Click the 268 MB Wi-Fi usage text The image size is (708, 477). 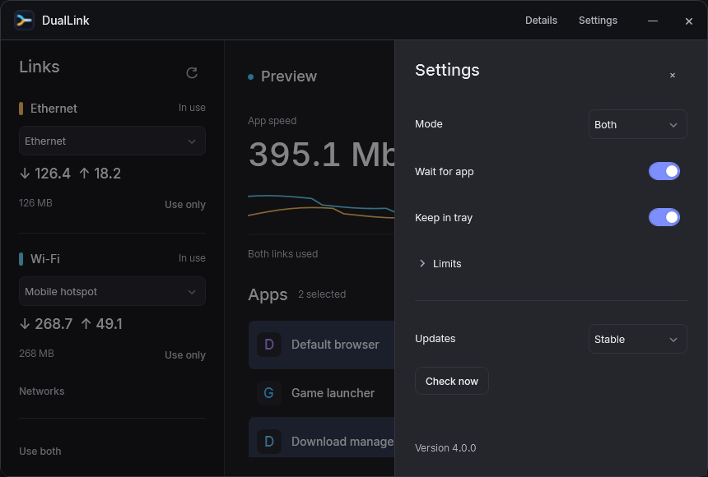[x=36, y=354]
